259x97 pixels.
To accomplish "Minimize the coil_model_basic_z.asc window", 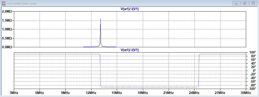I will [x=236, y=3].
